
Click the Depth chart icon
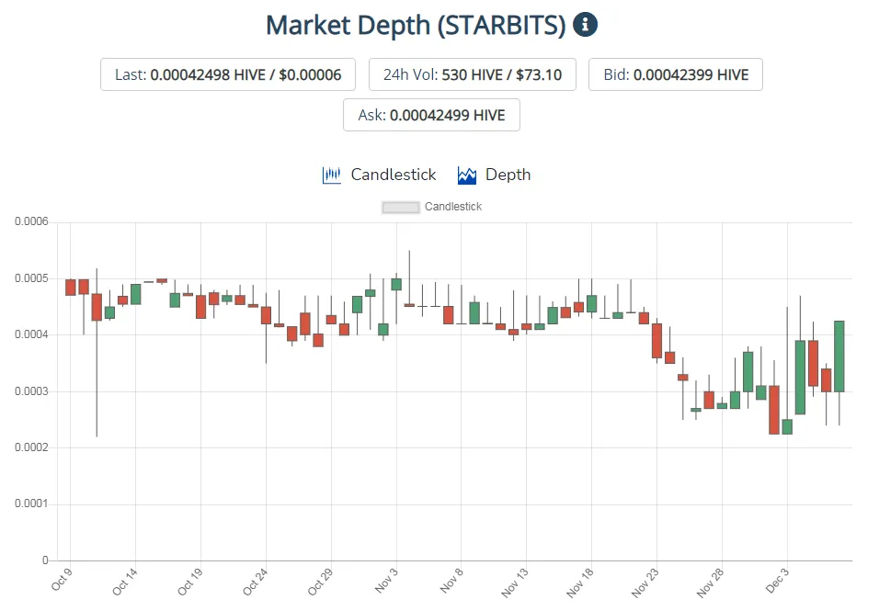coord(467,175)
